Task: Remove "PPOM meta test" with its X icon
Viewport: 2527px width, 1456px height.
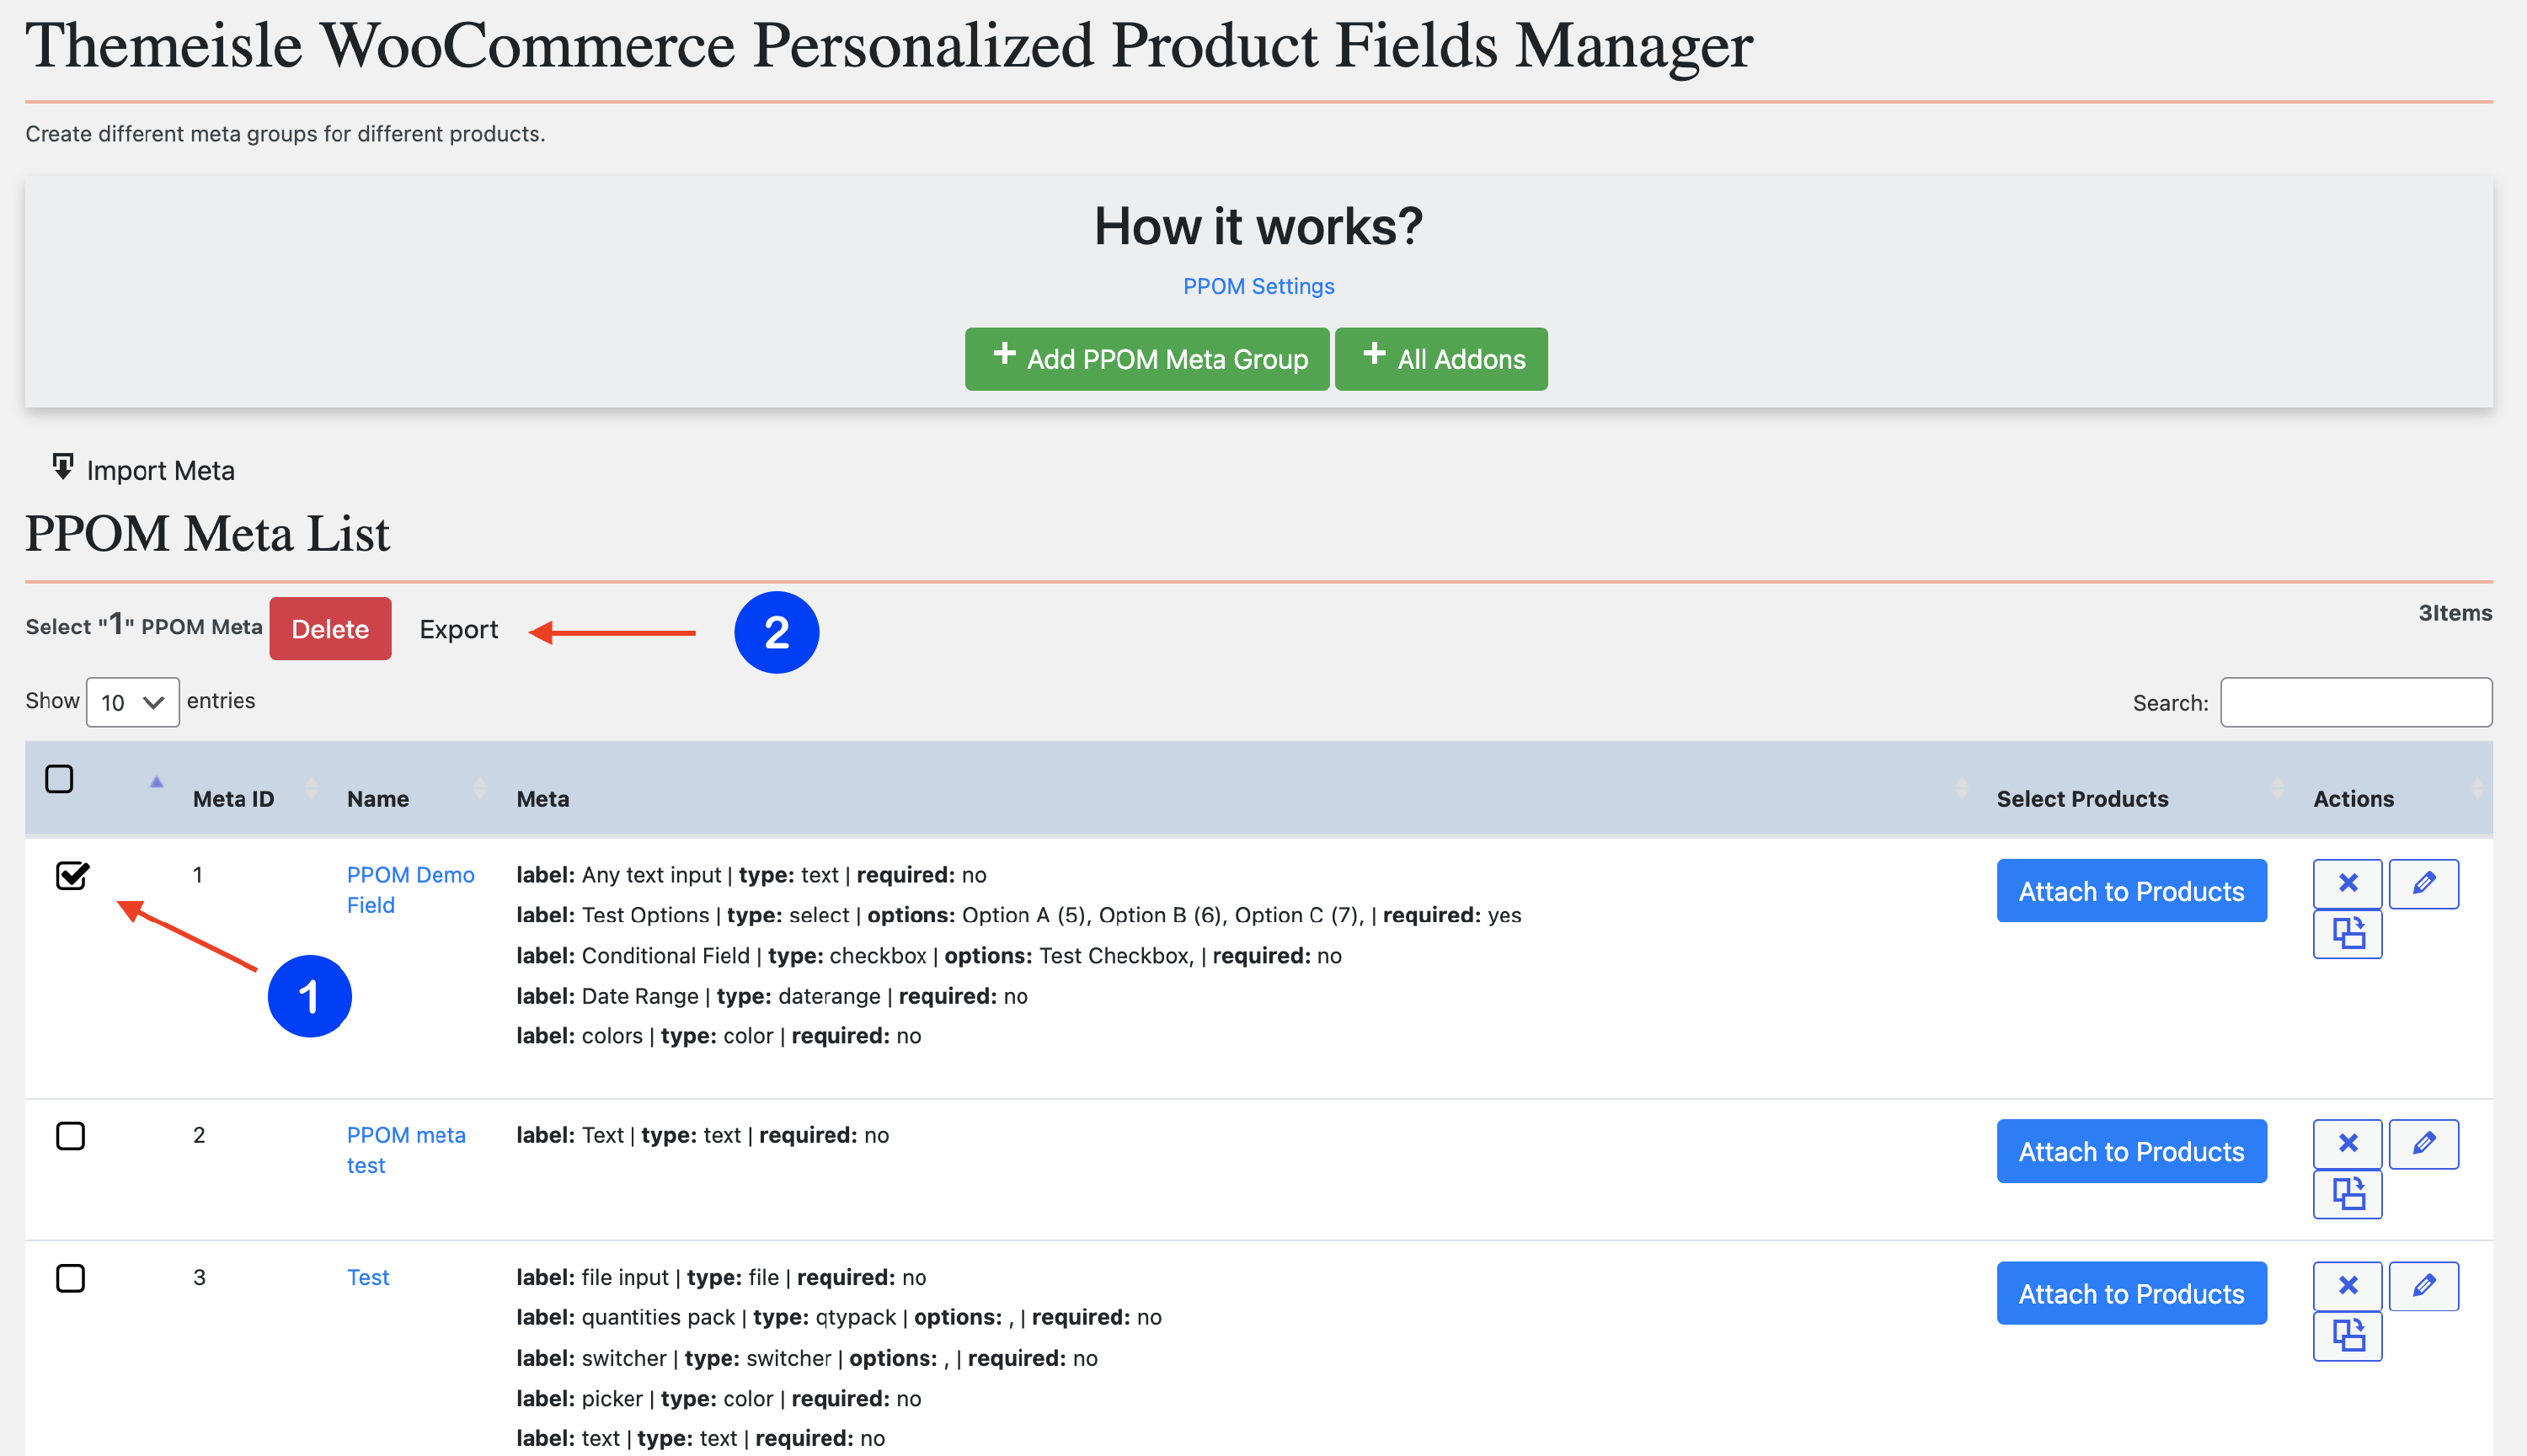Action: point(2349,1143)
